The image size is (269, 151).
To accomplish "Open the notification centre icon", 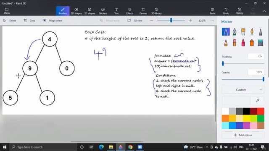I will click(x=263, y=147).
